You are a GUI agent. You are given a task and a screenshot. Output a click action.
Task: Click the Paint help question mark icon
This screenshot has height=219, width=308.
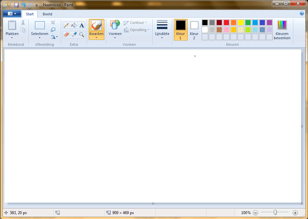pyautogui.click(x=302, y=14)
